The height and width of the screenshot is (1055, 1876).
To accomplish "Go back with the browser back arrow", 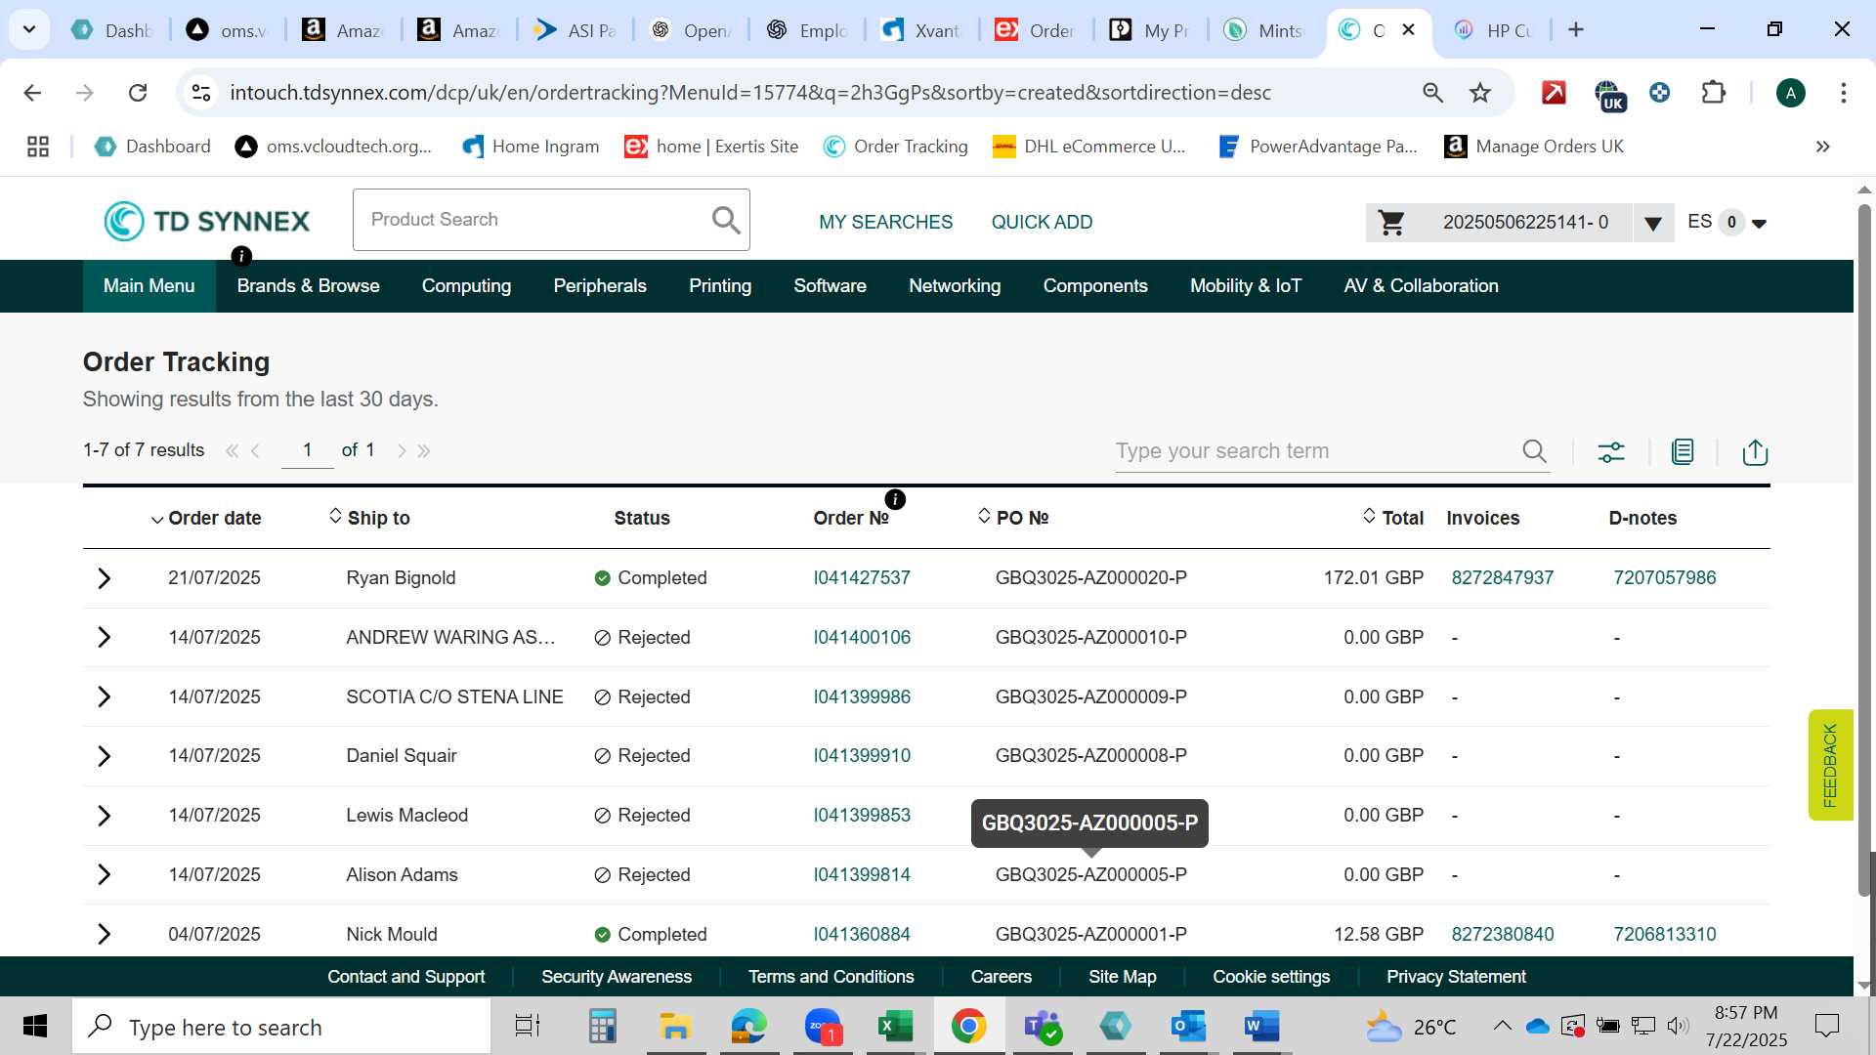I will [x=32, y=93].
